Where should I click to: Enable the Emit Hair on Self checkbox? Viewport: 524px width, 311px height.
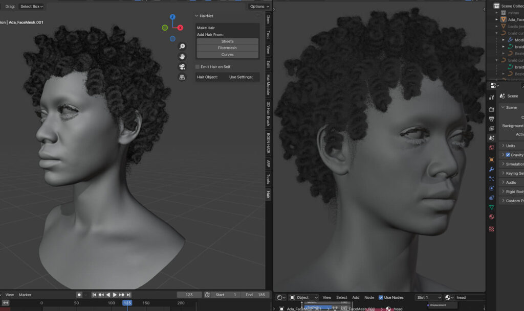pos(197,66)
